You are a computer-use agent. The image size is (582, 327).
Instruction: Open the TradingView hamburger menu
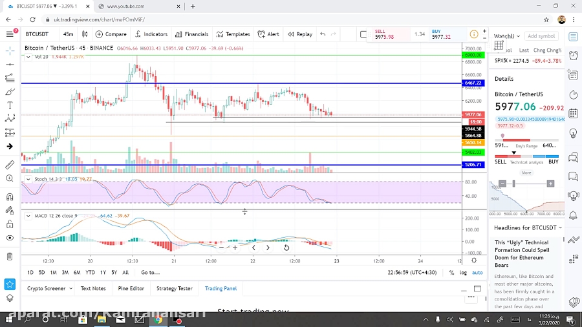point(10,34)
